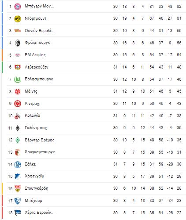Click Bayern's 62 points value

point(179,7)
